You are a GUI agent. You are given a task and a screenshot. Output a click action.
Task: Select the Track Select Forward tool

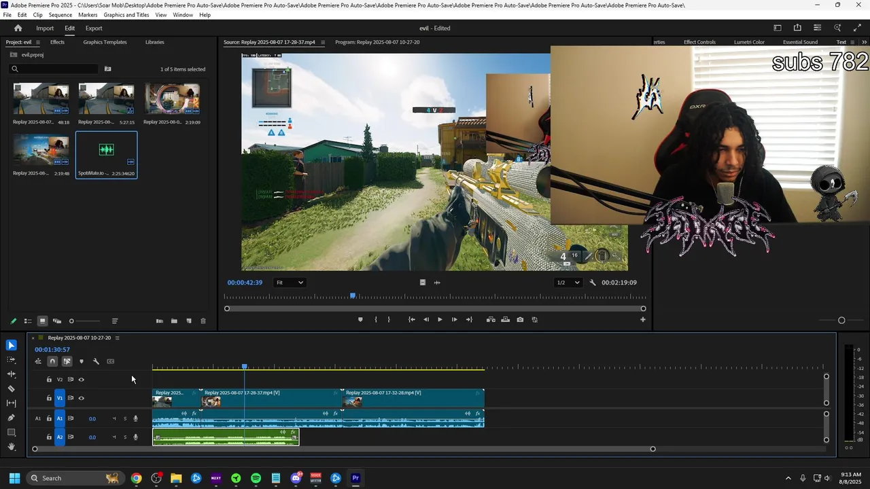pyautogui.click(x=11, y=360)
